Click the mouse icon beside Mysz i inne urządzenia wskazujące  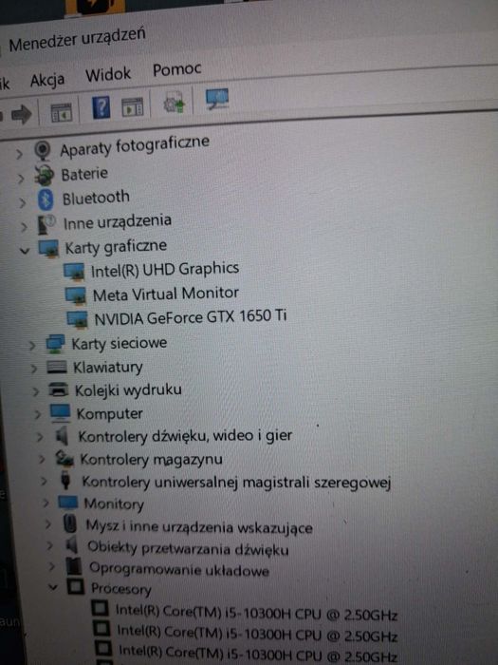click(x=70, y=524)
